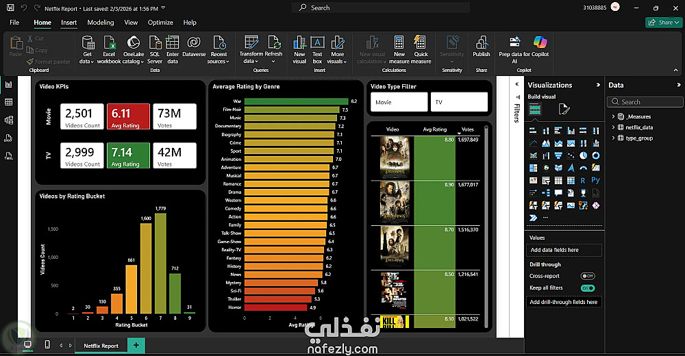Switch to desktop layout icon at bottom
685x356 pixels.
pyautogui.click(x=27, y=344)
